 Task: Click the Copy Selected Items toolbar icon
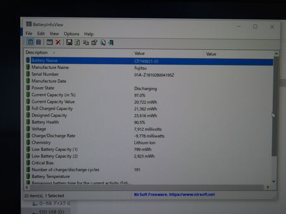point(85,43)
